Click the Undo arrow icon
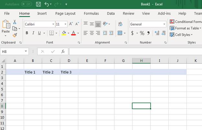The height and width of the screenshot is (130, 202). pos(47,4)
